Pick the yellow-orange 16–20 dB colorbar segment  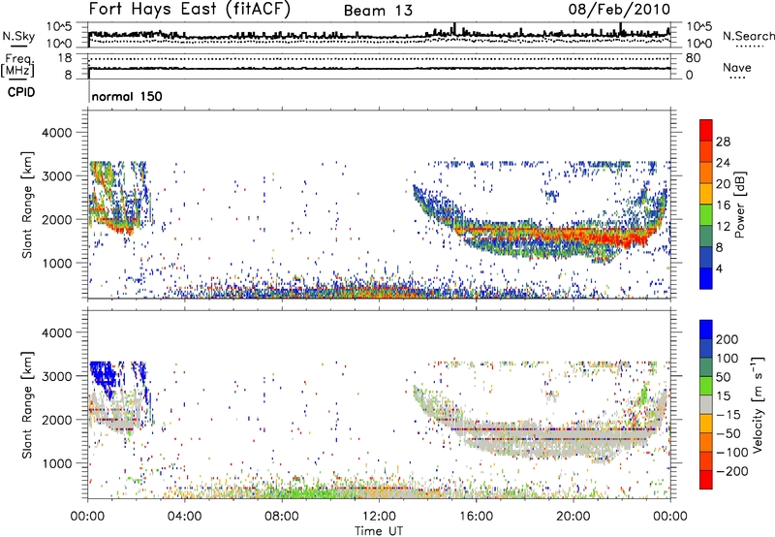(706, 194)
